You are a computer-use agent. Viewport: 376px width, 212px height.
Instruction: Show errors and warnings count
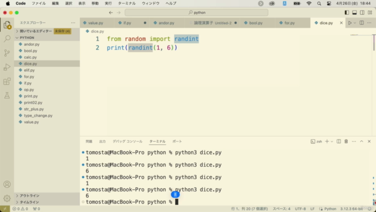20,209
